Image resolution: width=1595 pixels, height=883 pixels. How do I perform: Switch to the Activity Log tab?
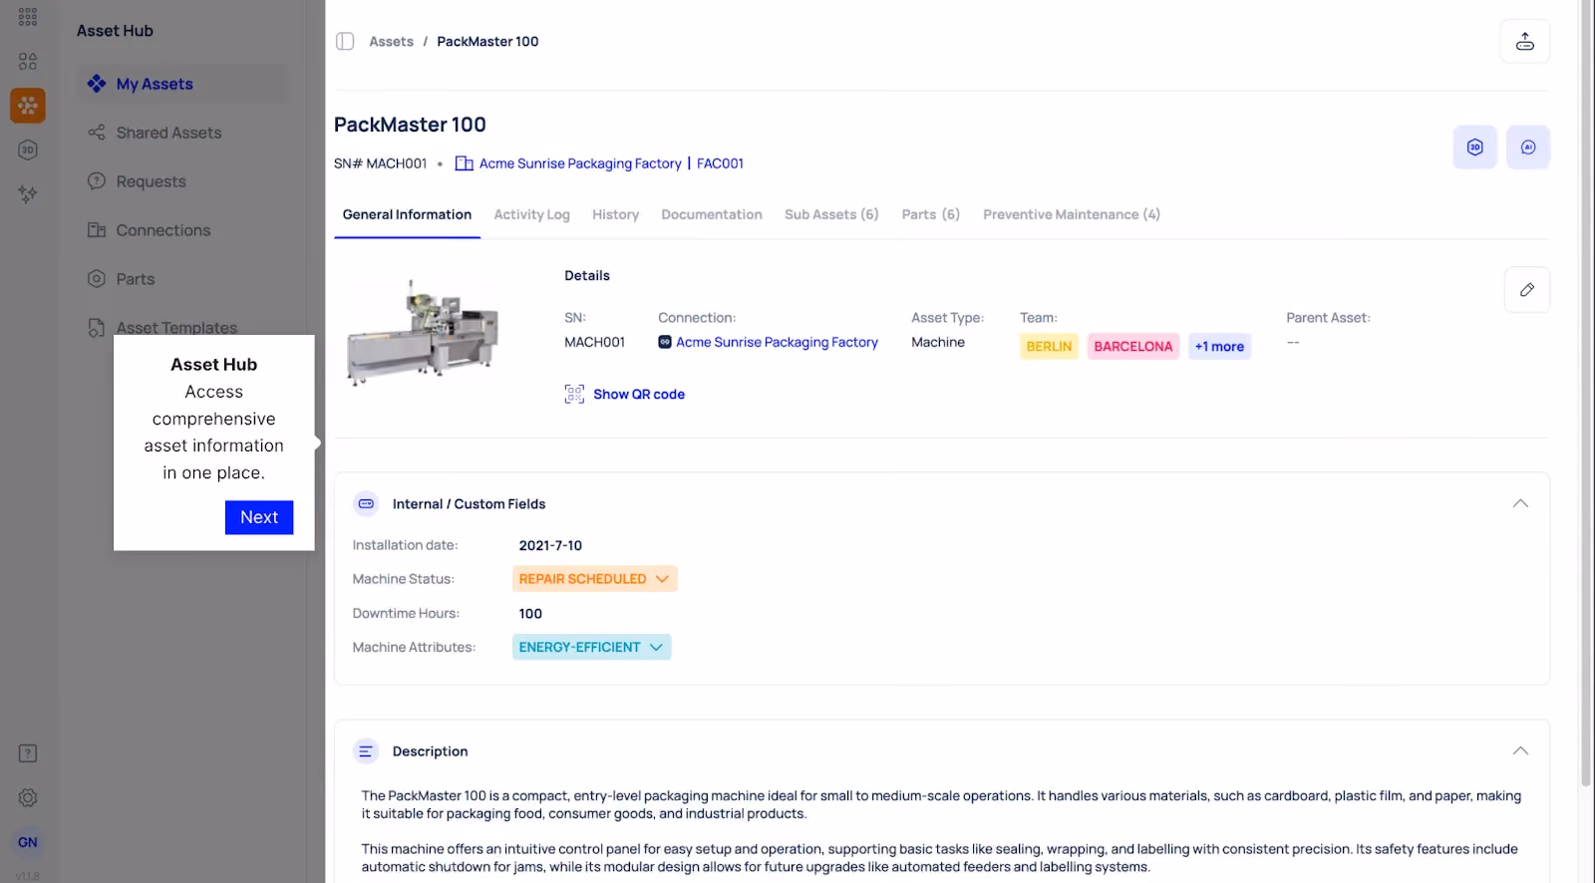point(531,215)
